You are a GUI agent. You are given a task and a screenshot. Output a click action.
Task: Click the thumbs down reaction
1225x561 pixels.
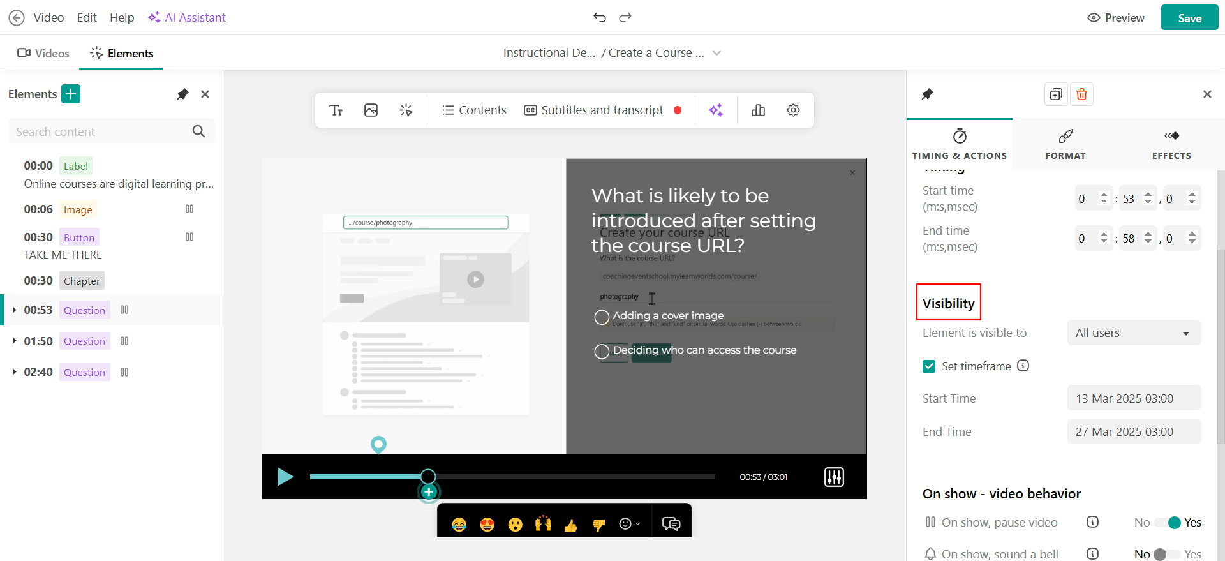coord(598,525)
